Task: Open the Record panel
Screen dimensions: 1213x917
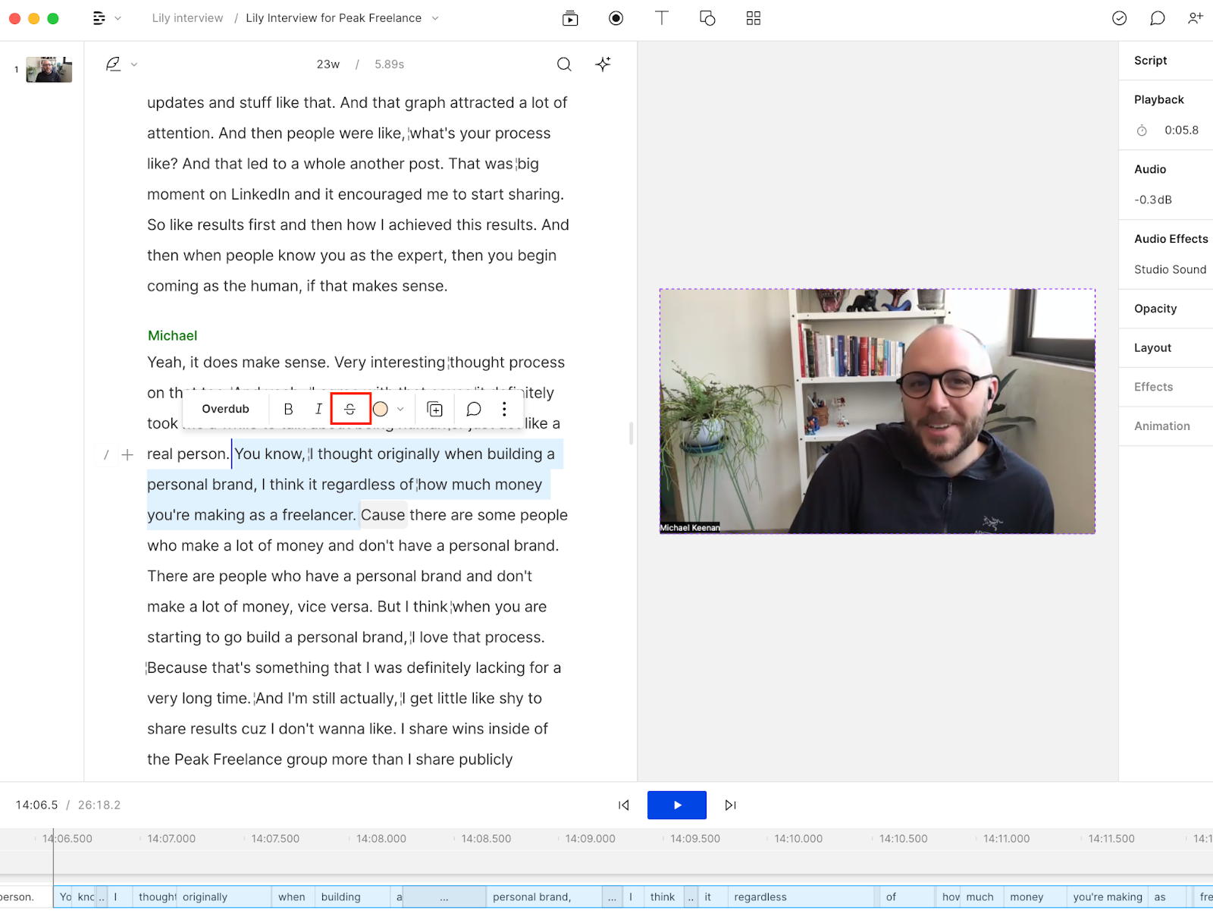Action: click(x=616, y=17)
